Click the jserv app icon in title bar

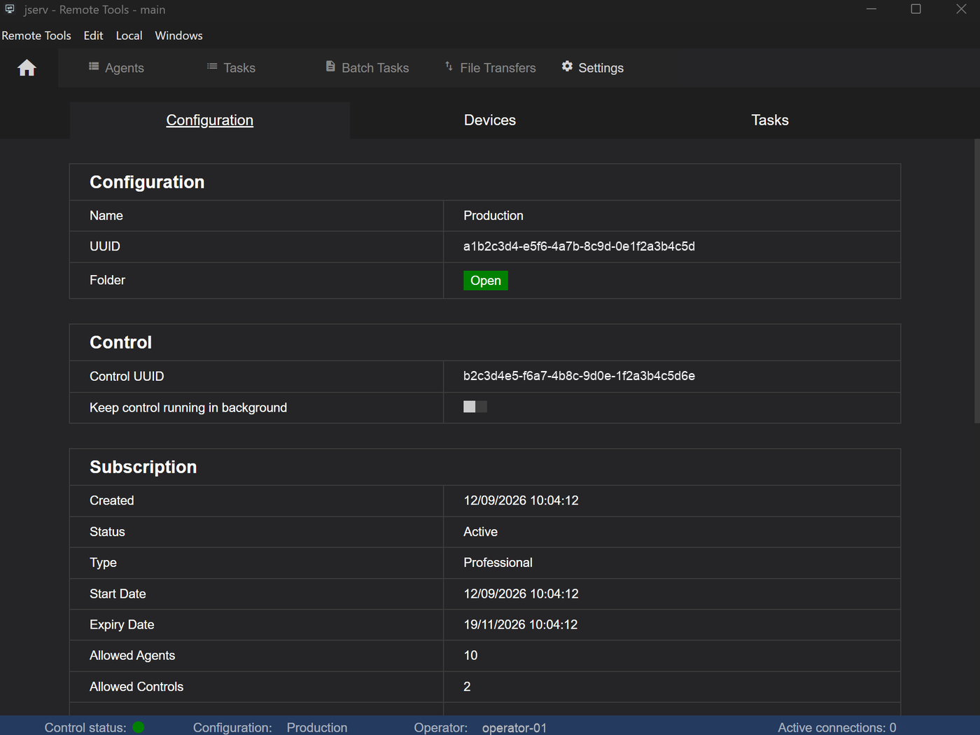10,9
